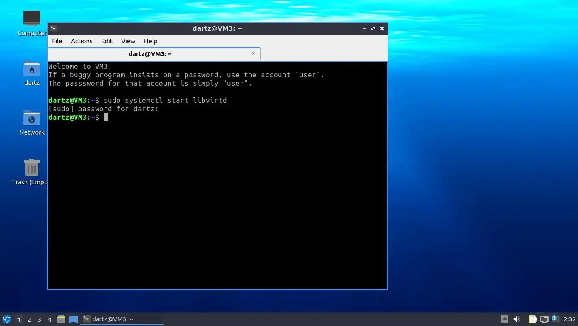The image size is (578, 326).
Task: Open the volume control tray icon
Action: (517, 319)
